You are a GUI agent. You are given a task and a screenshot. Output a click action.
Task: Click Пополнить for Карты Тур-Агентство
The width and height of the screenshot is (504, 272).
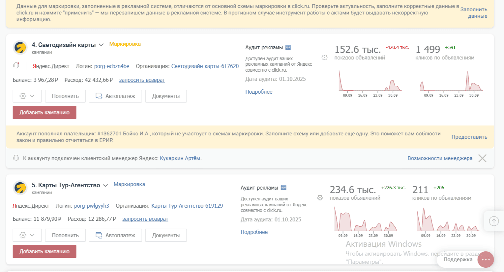pos(65,235)
